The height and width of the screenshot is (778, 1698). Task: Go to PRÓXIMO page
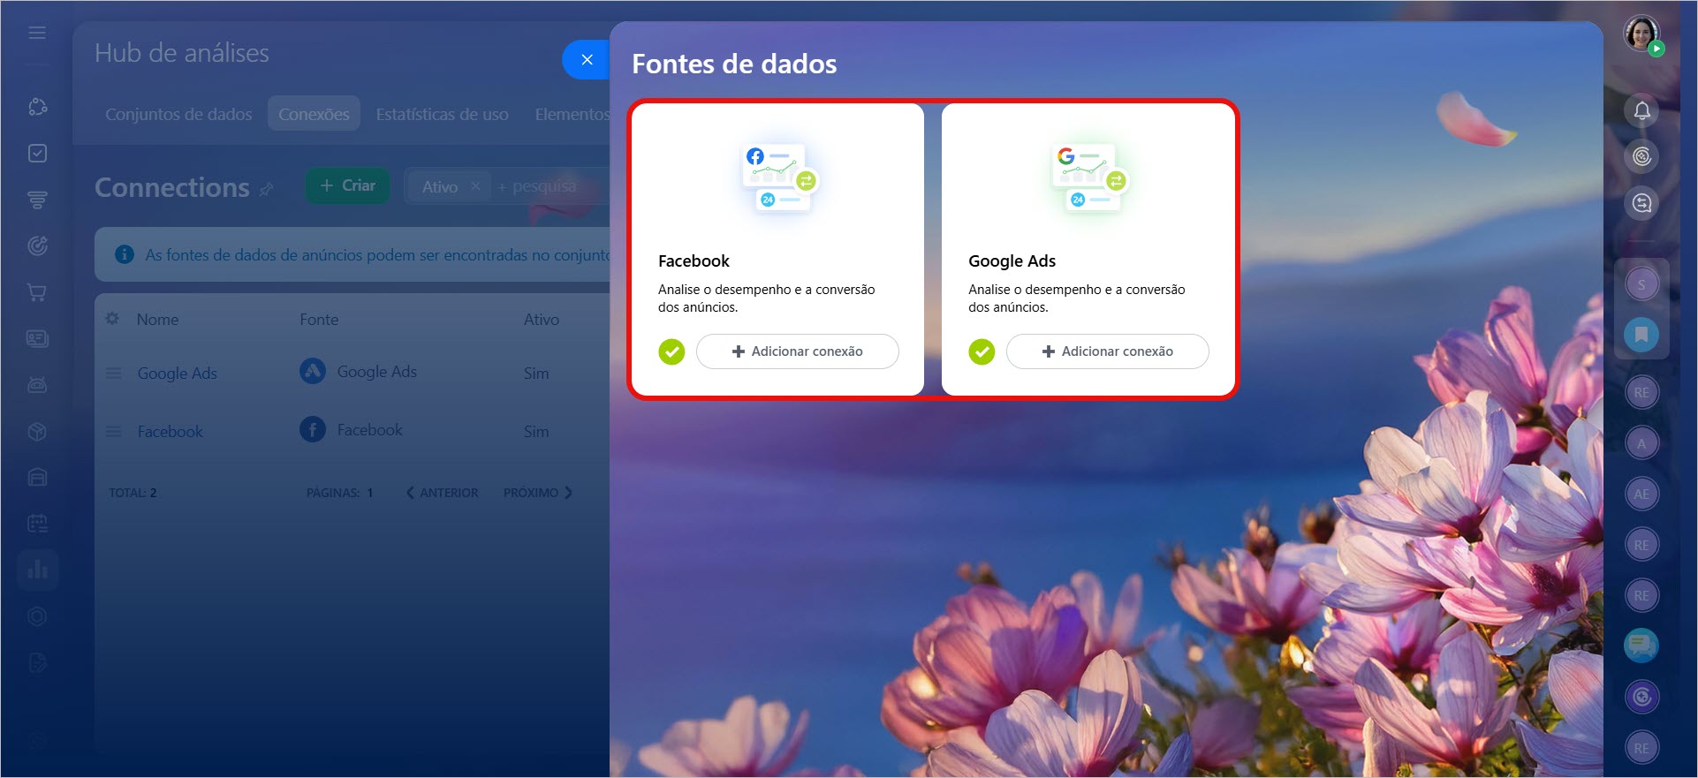(538, 493)
